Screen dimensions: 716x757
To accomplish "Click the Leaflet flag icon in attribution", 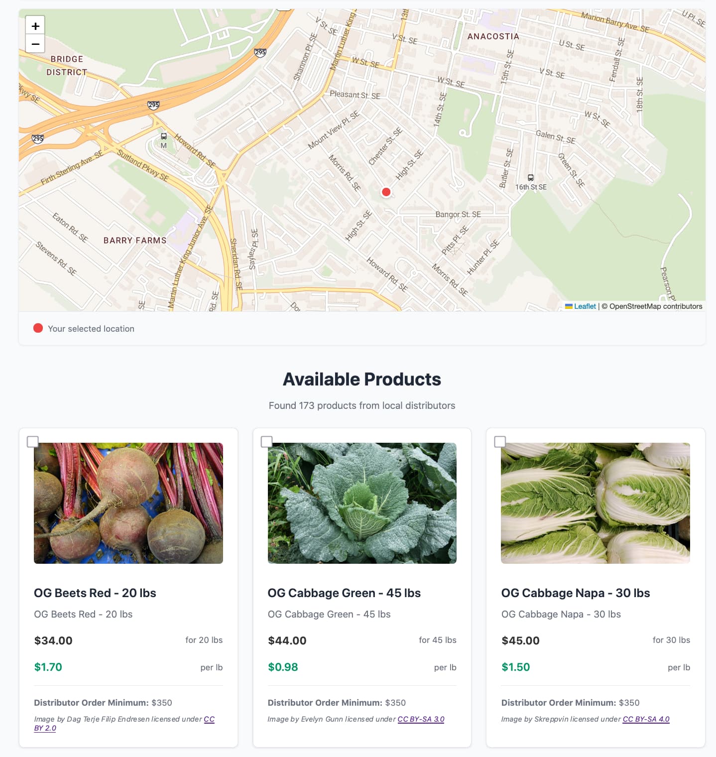I will click(x=569, y=306).
